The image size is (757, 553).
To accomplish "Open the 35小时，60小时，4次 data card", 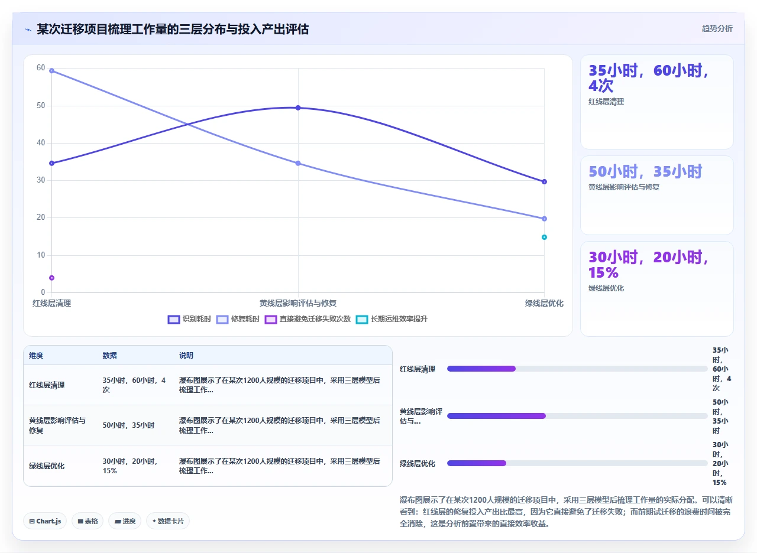I will 656,102.
